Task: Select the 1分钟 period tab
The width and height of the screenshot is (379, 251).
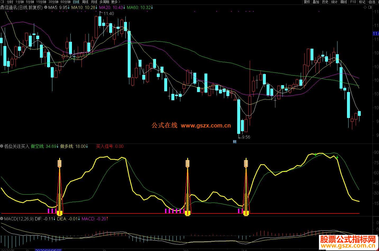Action: 19,2
